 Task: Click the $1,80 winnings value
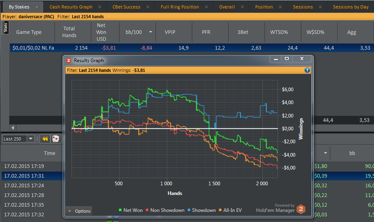321,166
